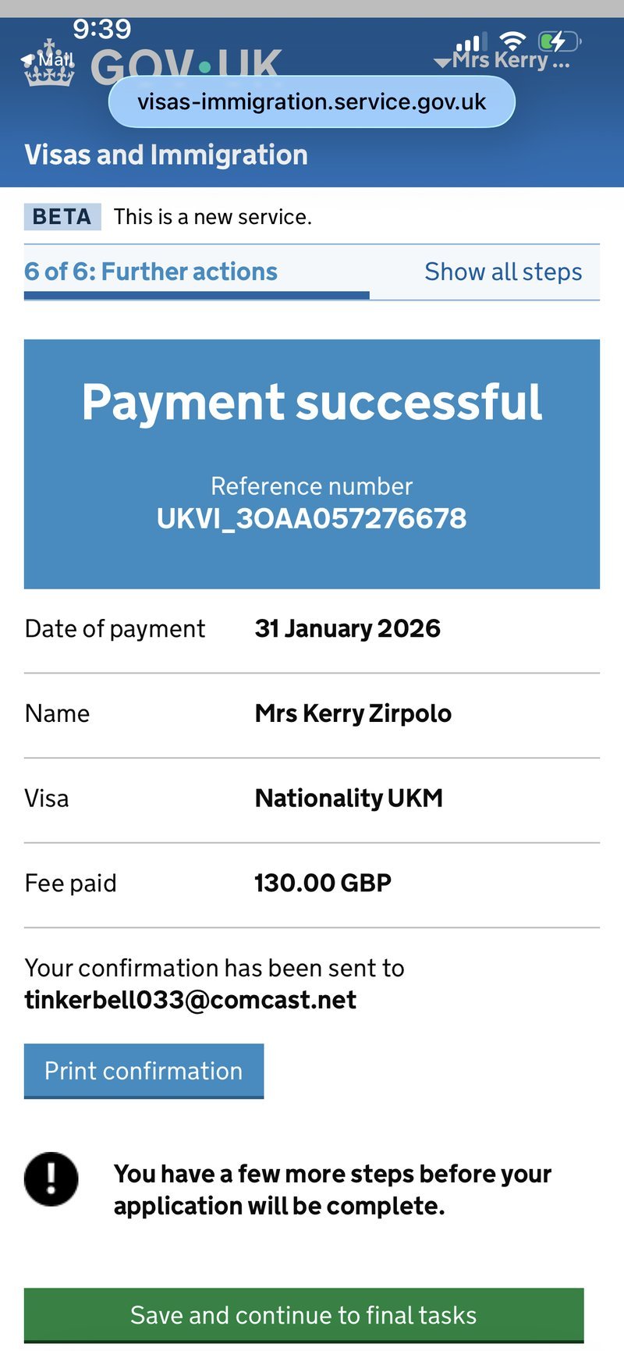This screenshot has height=1351, width=624.
Task: Tap the cellular signal bars icon
Action: pyautogui.click(x=471, y=41)
